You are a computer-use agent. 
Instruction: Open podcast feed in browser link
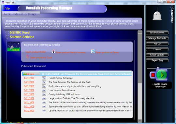point(71,52)
